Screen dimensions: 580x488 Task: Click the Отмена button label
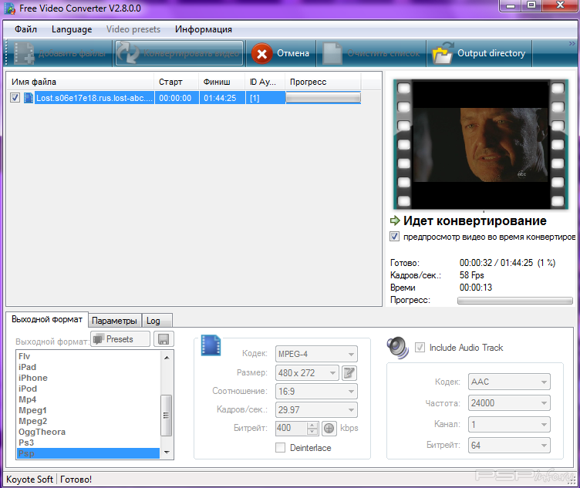293,54
